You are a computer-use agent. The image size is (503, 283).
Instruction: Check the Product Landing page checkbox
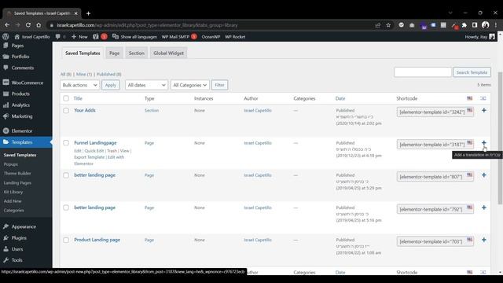pyautogui.click(x=66, y=240)
